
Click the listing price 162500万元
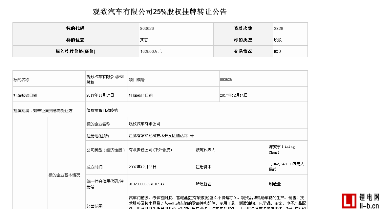(x=151, y=52)
